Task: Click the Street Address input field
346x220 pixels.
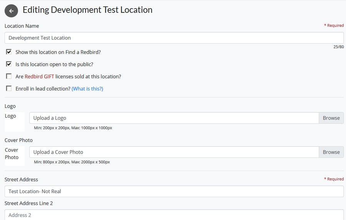Action: 174,191
